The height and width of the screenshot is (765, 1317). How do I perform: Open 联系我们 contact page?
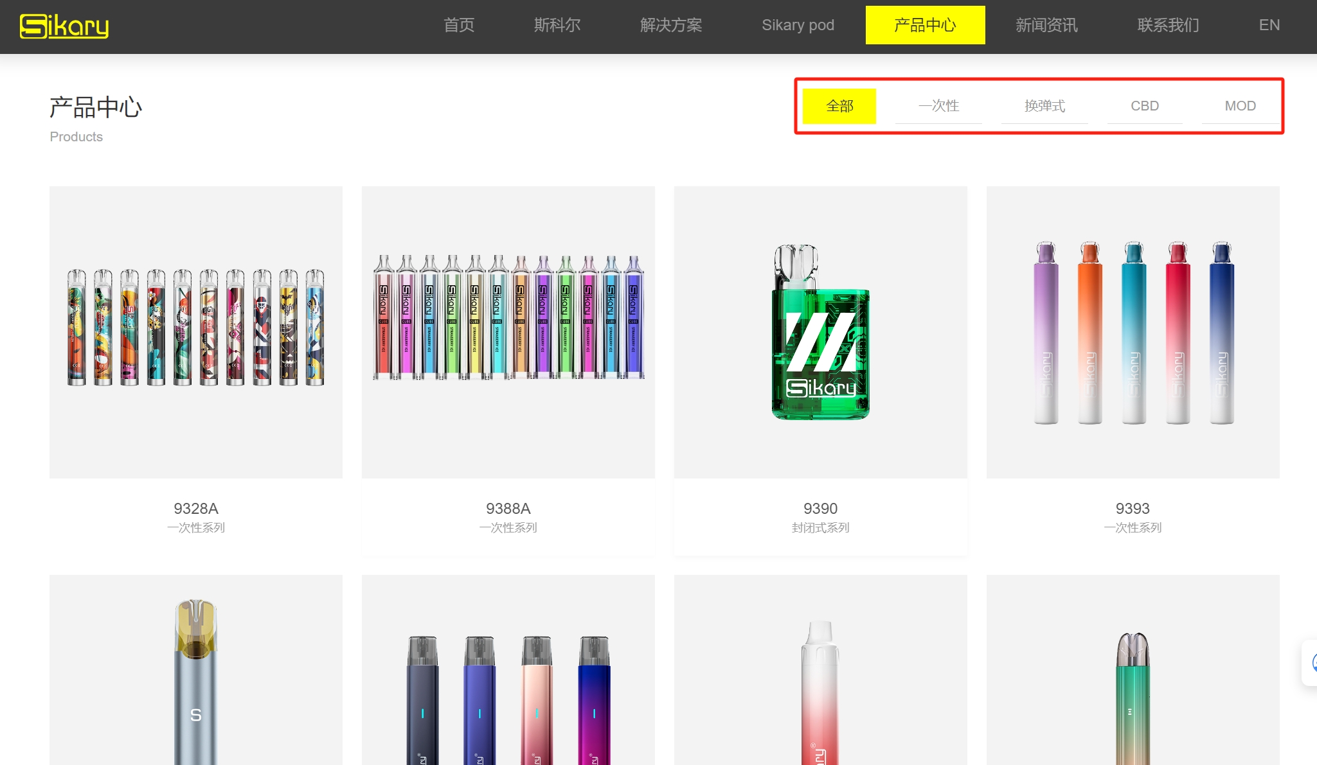(1168, 25)
